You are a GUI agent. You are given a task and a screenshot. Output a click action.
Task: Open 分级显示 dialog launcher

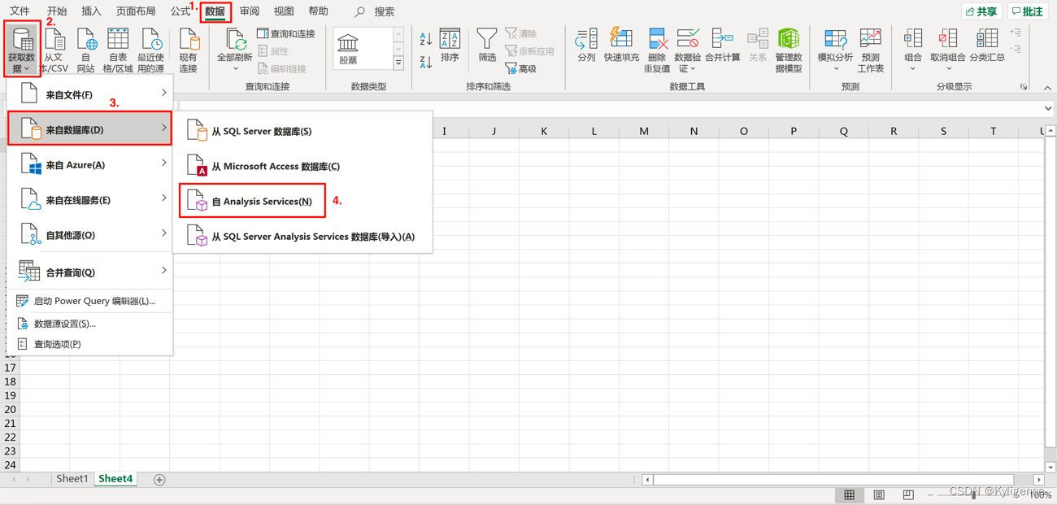[x=1024, y=86]
